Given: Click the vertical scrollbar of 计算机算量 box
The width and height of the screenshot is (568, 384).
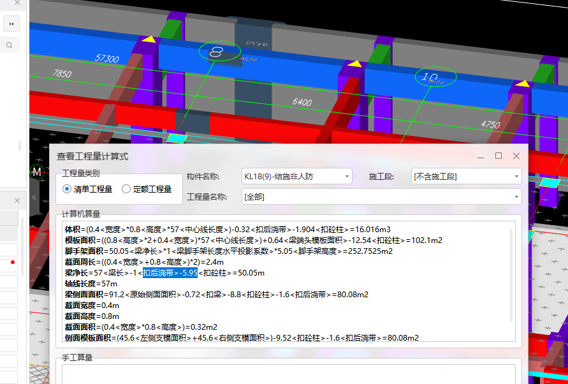Looking at the screenshot, I should (511, 275).
